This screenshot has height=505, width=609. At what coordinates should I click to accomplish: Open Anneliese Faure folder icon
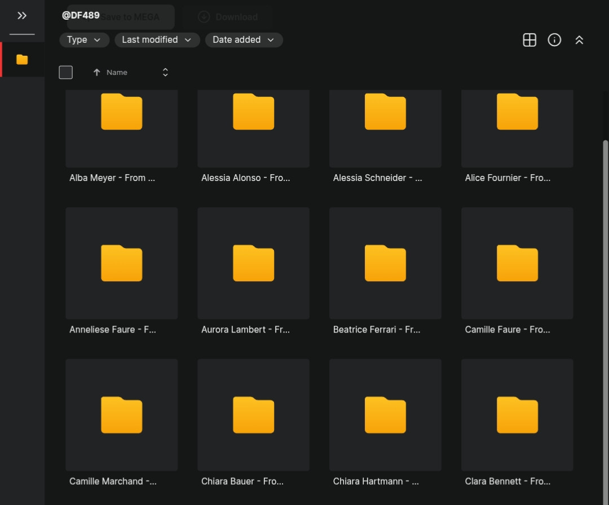tap(122, 263)
